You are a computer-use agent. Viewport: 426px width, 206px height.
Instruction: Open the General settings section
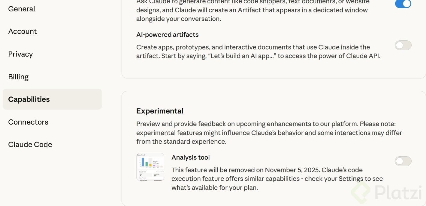(22, 9)
